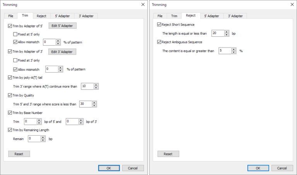The image size is (297, 175).
Task: Decrease the ambiguous content percent spinner
Action: coord(234,52)
